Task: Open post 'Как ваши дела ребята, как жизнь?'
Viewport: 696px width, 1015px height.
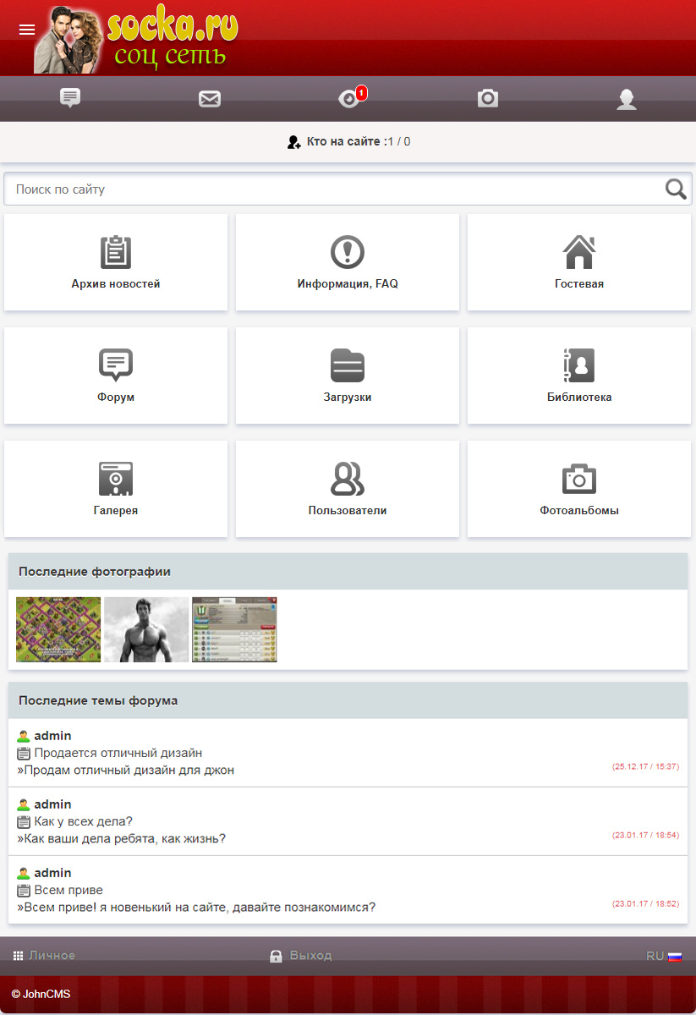Action: tap(124, 839)
